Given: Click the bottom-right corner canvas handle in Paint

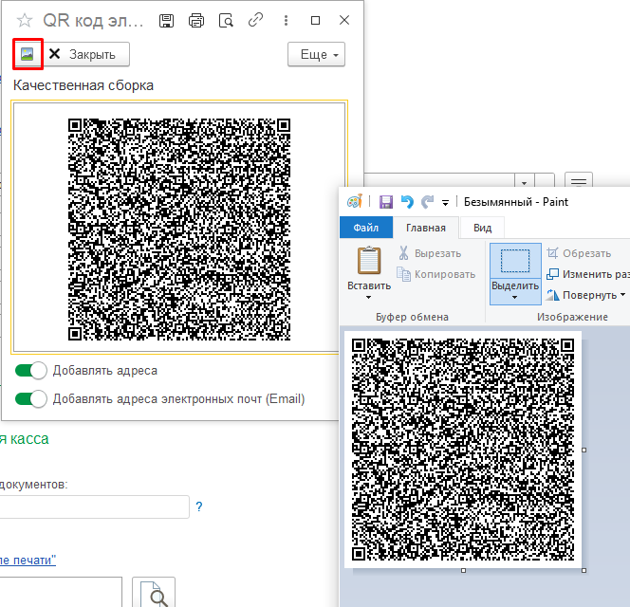Looking at the screenshot, I should [x=584, y=570].
